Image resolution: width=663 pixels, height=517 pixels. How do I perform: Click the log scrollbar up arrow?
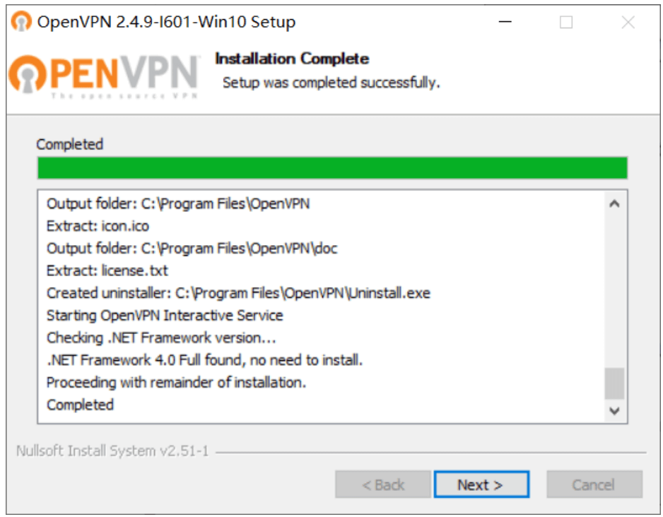[x=614, y=204]
